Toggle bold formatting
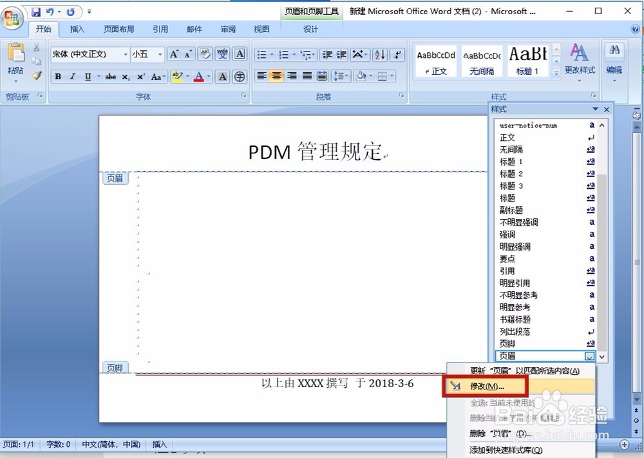The width and height of the screenshot is (644, 458). 58,77
